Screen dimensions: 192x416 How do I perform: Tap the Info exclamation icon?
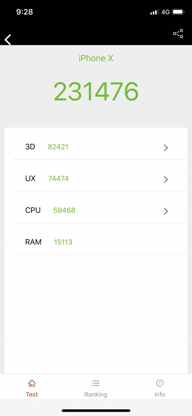coord(160,383)
